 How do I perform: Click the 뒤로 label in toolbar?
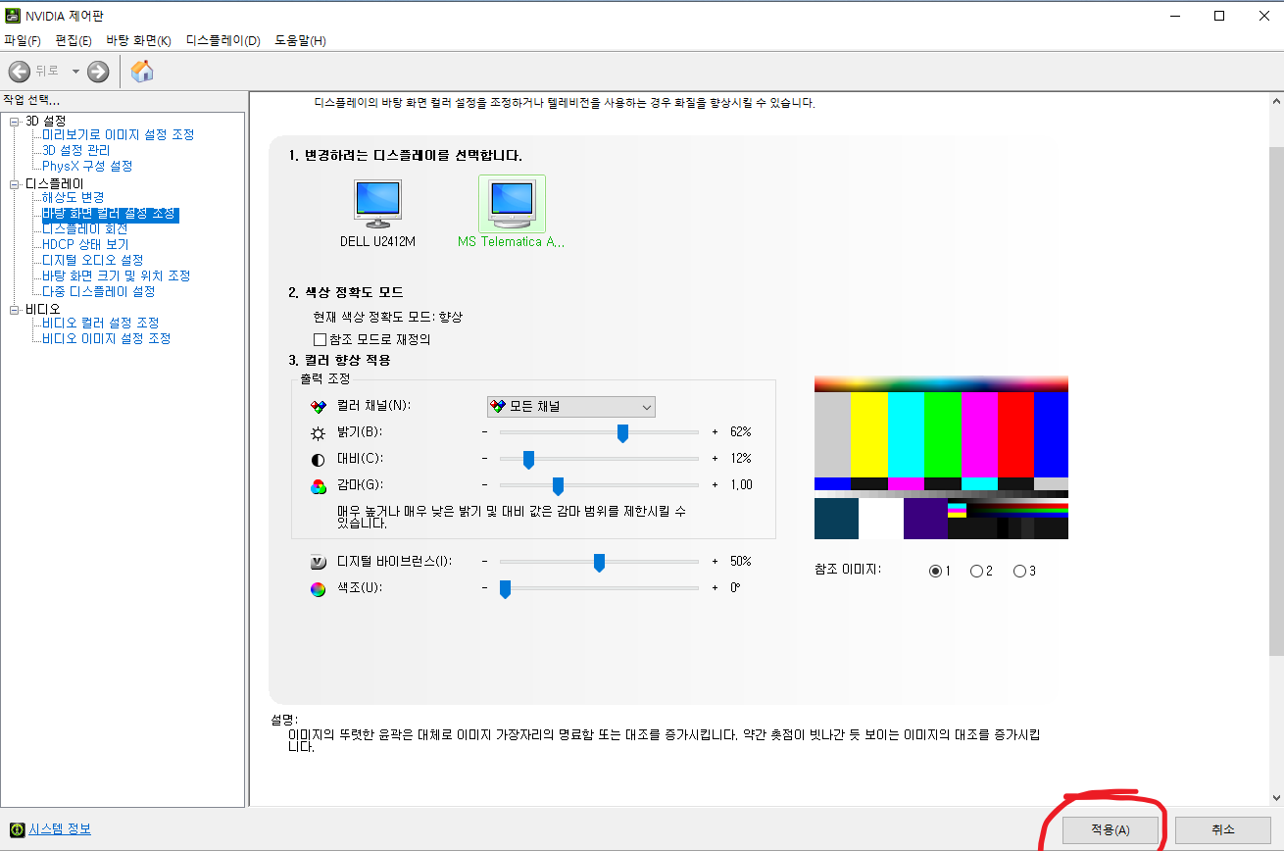47,71
